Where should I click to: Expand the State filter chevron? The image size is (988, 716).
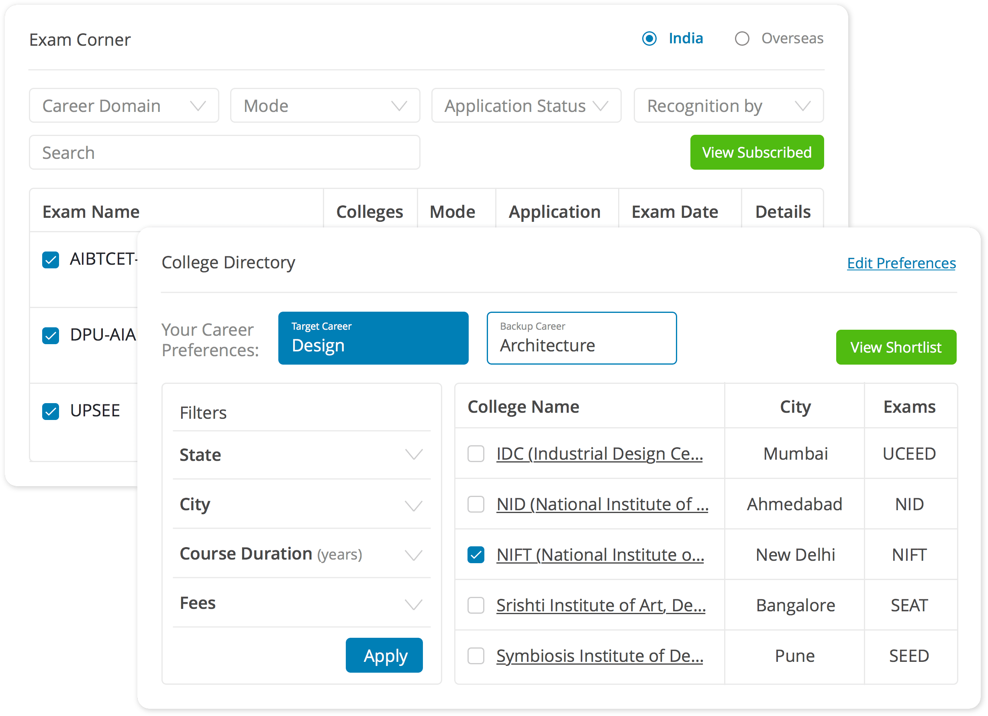pos(413,454)
